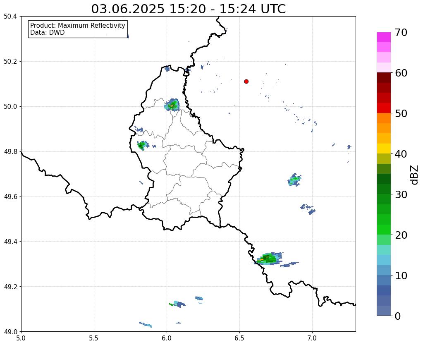The width and height of the screenshot is (423, 345).
Task: Click the latitude axis label 50.0
Action: (x=10, y=107)
